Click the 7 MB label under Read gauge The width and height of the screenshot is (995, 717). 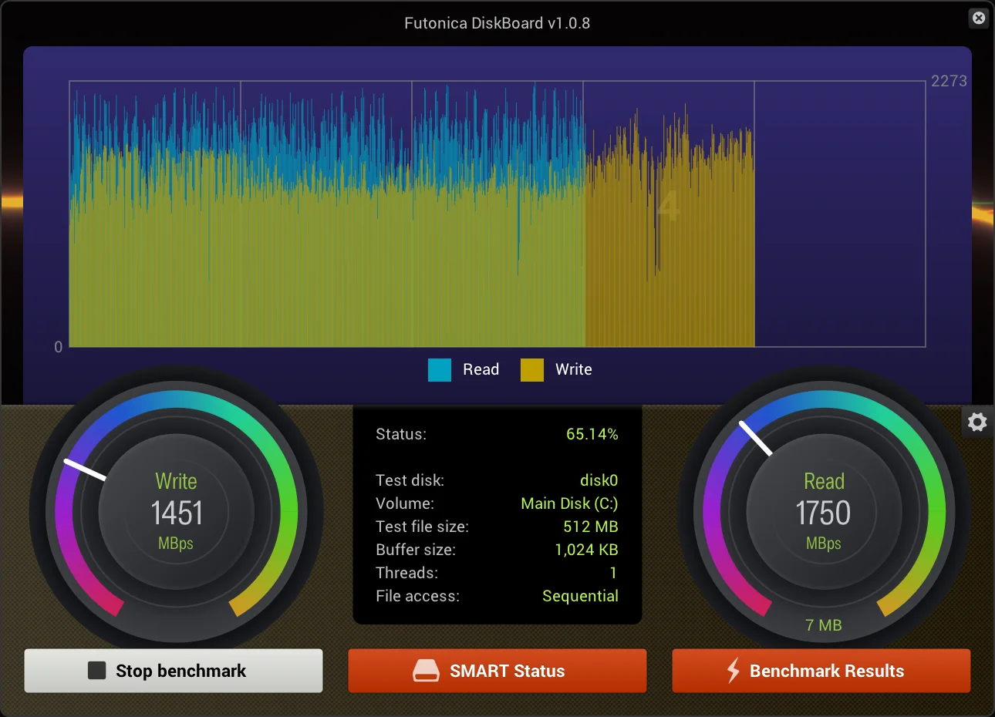pos(824,625)
